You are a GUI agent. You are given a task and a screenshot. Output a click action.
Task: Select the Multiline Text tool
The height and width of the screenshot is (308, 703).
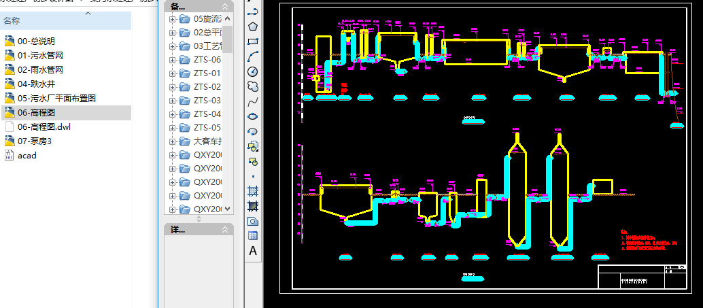[x=253, y=251]
